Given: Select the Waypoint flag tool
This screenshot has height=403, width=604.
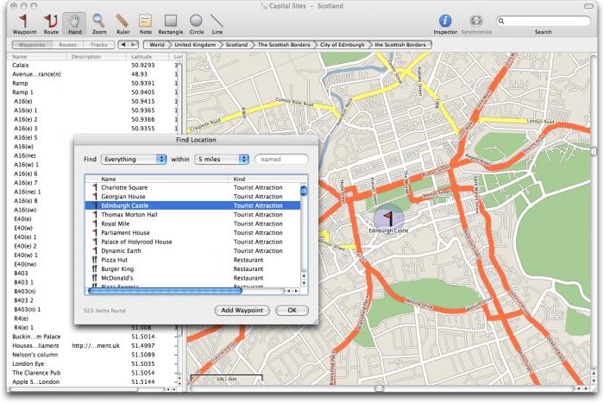Looking at the screenshot, I should click(x=24, y=24).
